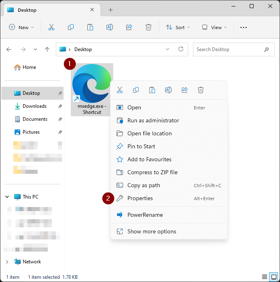Choose Open from the context menu

169,107
